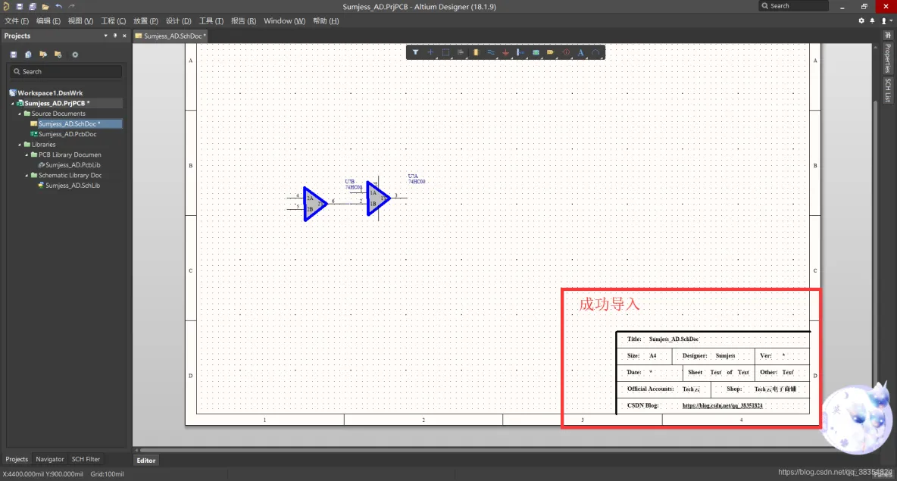Open the SCH List side panel tab
The width and height of the screenshot is (897, 481).
pos(887,90)
